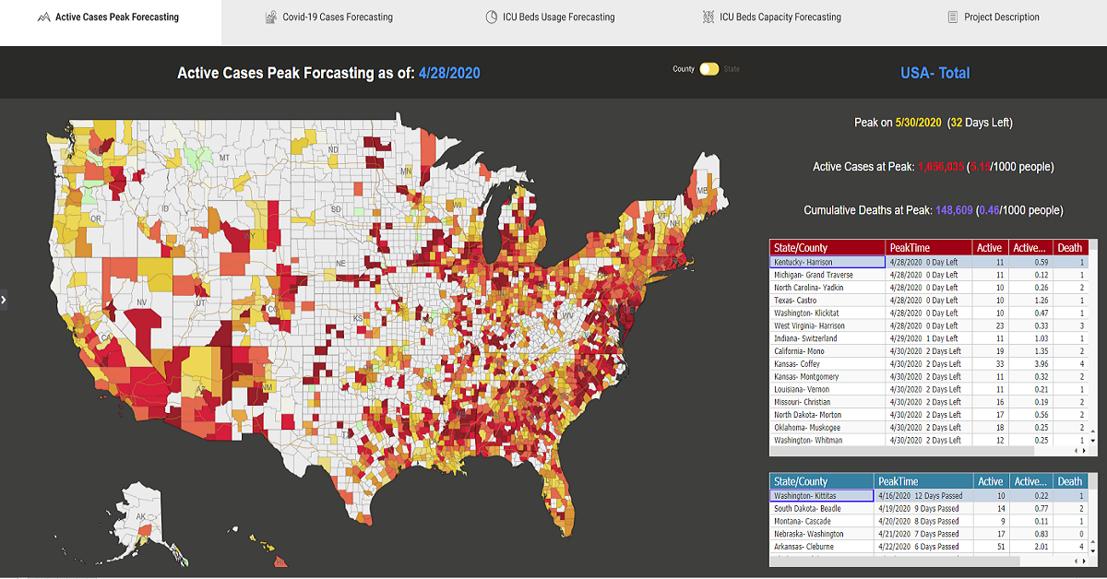Click the beds icon next to ICU Beds Capacity Forecasting
Image resolution: width=1107 pixels, height=579 pixels.
pos(707,17)
